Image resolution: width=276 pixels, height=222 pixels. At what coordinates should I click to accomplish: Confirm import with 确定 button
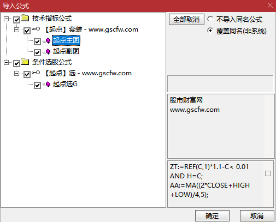pyautogui.click(x=212, y=216)
